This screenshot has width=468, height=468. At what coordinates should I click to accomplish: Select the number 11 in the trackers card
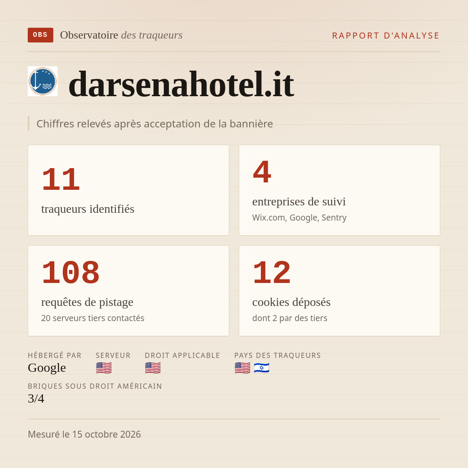(x=61, y=179)
